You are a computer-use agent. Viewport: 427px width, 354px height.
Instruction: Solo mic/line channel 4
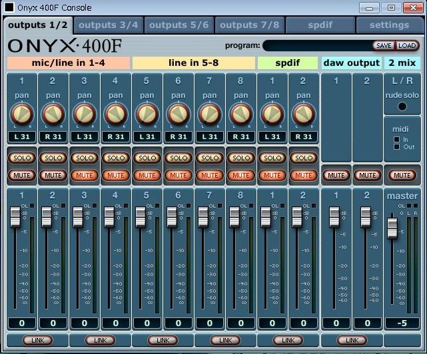pyautogui.click(x=116, y=158)
